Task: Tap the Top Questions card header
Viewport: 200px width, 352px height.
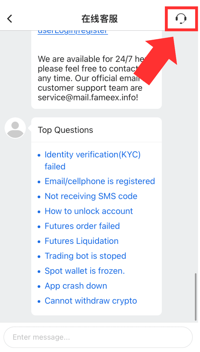Action: click(x=97, y=130)
